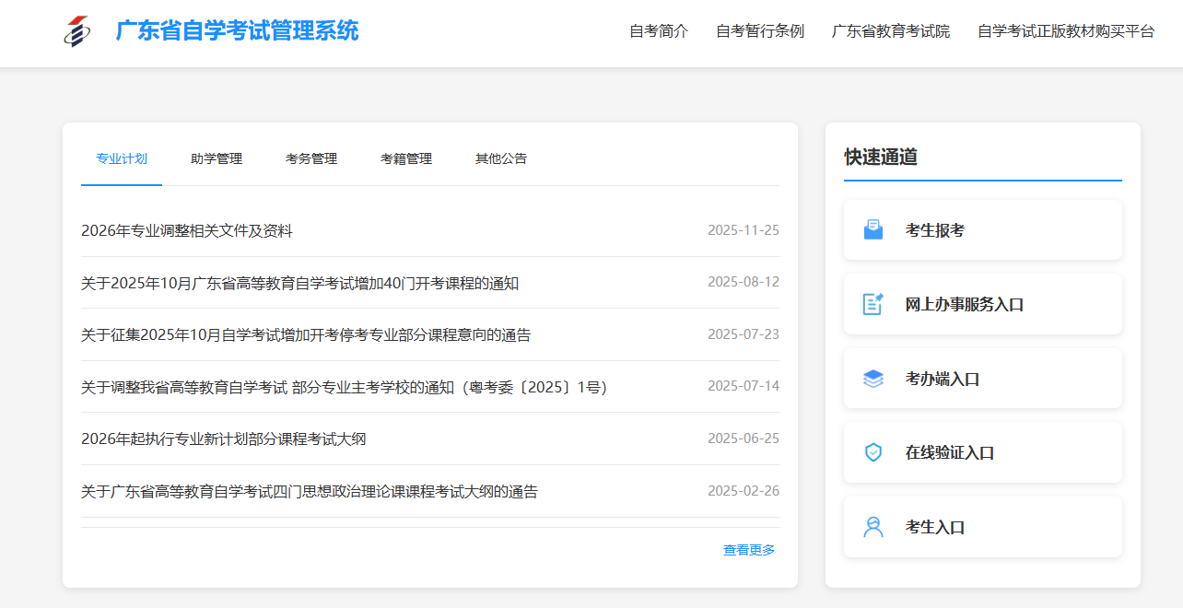Click the person icon beside 考生入口

[873, 527]
